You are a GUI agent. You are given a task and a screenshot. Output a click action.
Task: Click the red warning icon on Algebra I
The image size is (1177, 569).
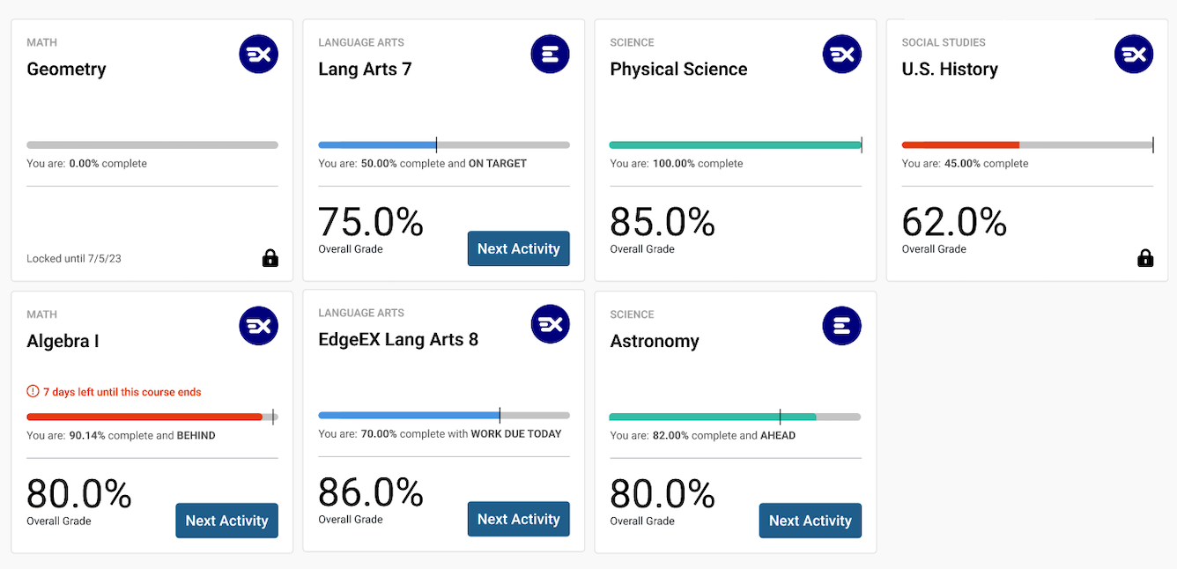point(33,391)
